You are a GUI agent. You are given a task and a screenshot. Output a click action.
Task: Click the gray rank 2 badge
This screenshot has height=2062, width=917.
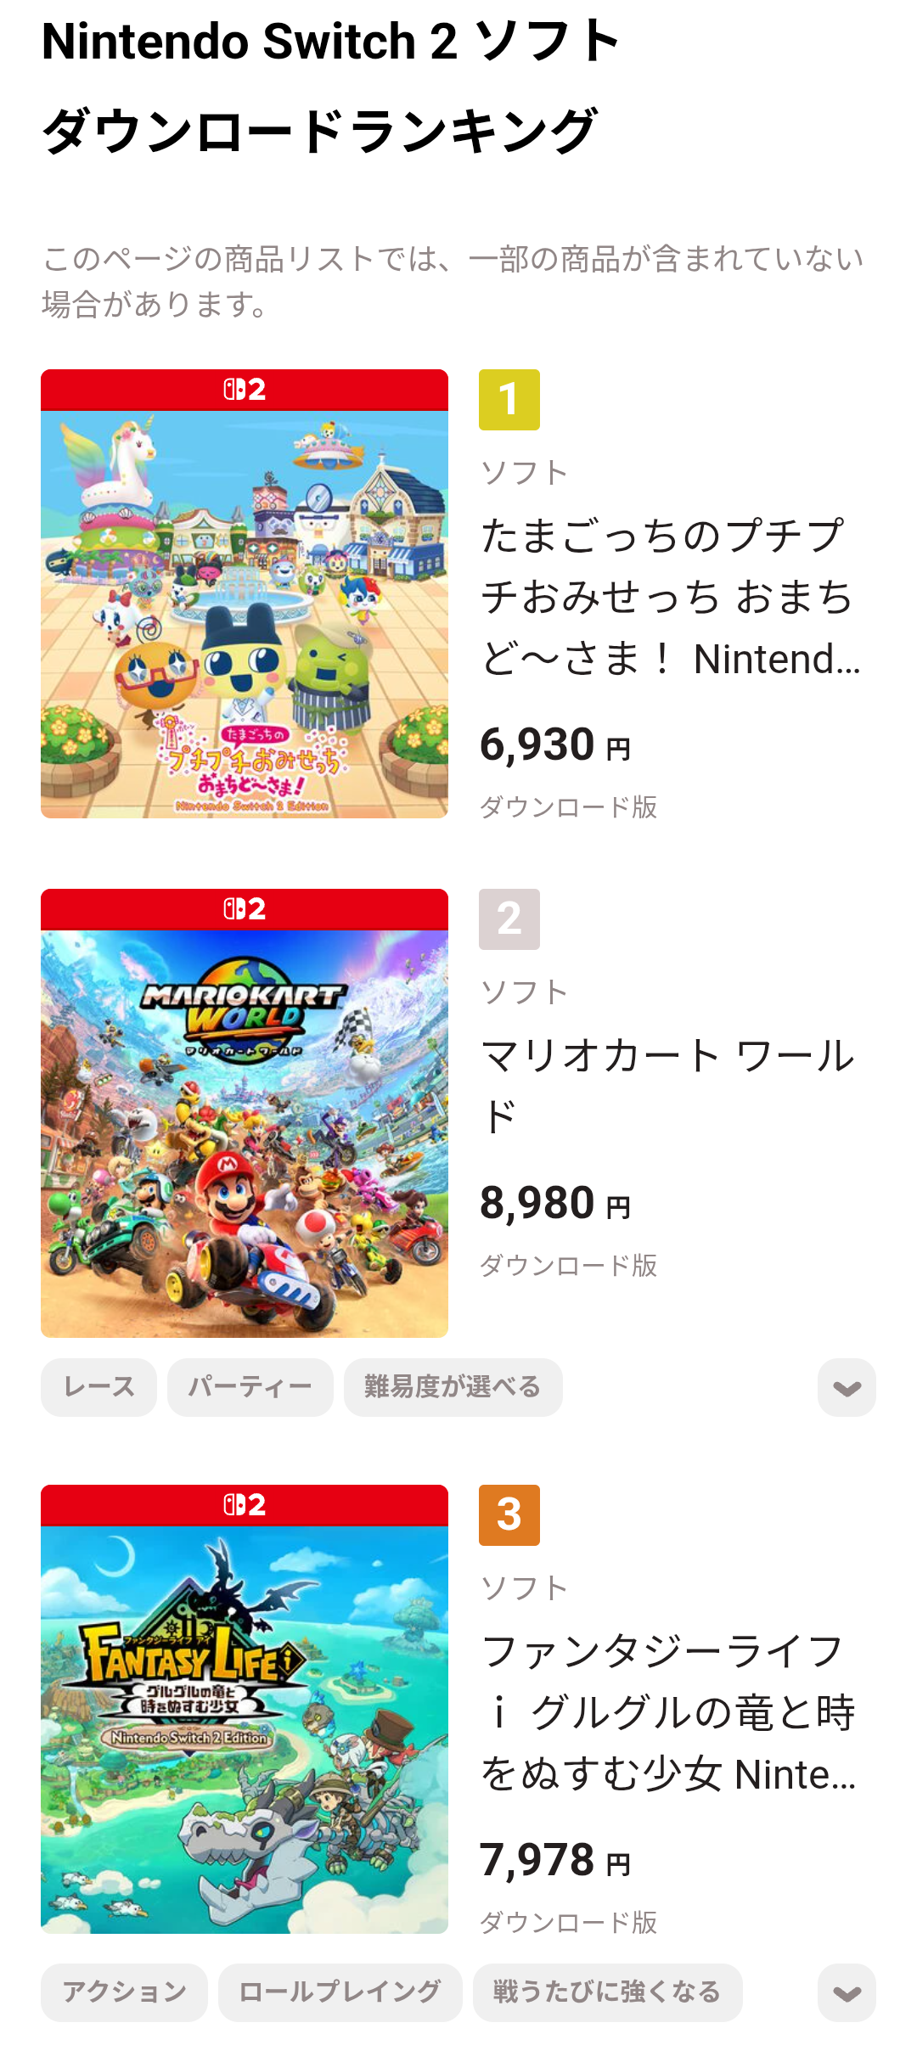click(509, 919)
